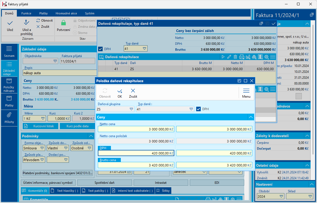Click Popis field containing nákup auta
Viewport: 317px width, 203px height.
(x=60, y=73)
